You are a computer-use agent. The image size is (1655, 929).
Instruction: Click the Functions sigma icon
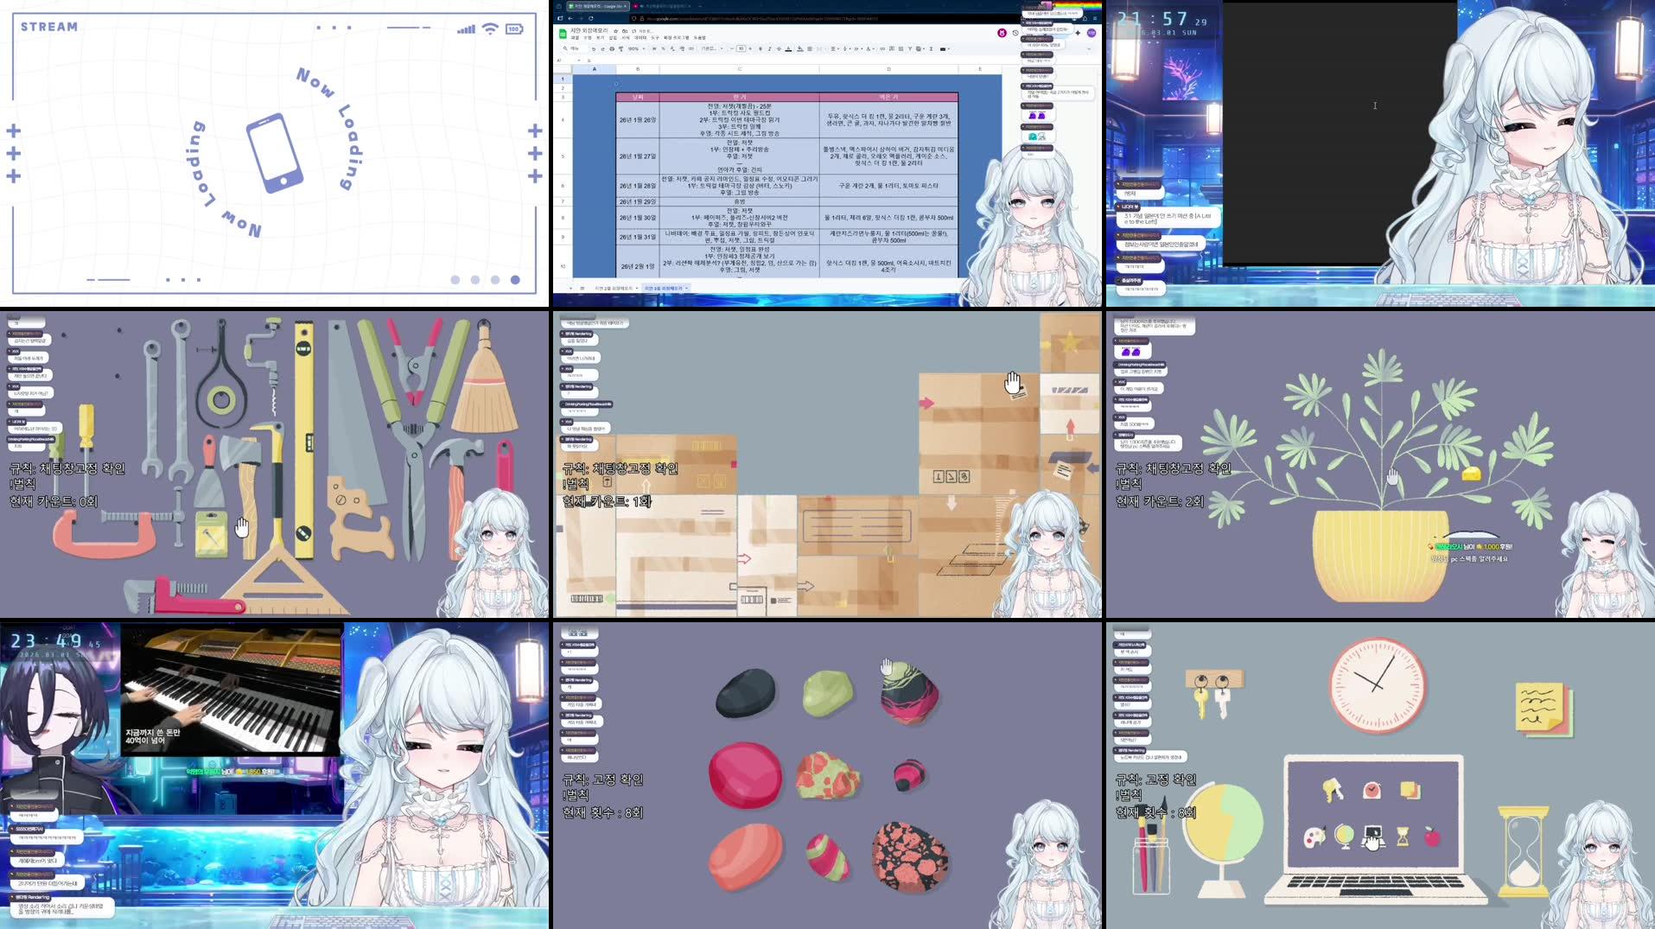(931, 48)
